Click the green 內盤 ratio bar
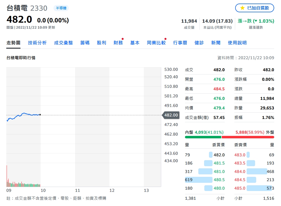 tap(203, 137)
